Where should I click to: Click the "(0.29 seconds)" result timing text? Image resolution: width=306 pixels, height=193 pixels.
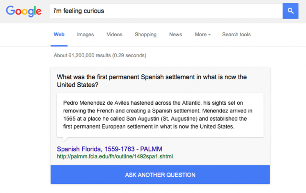[x=129, y=55]
